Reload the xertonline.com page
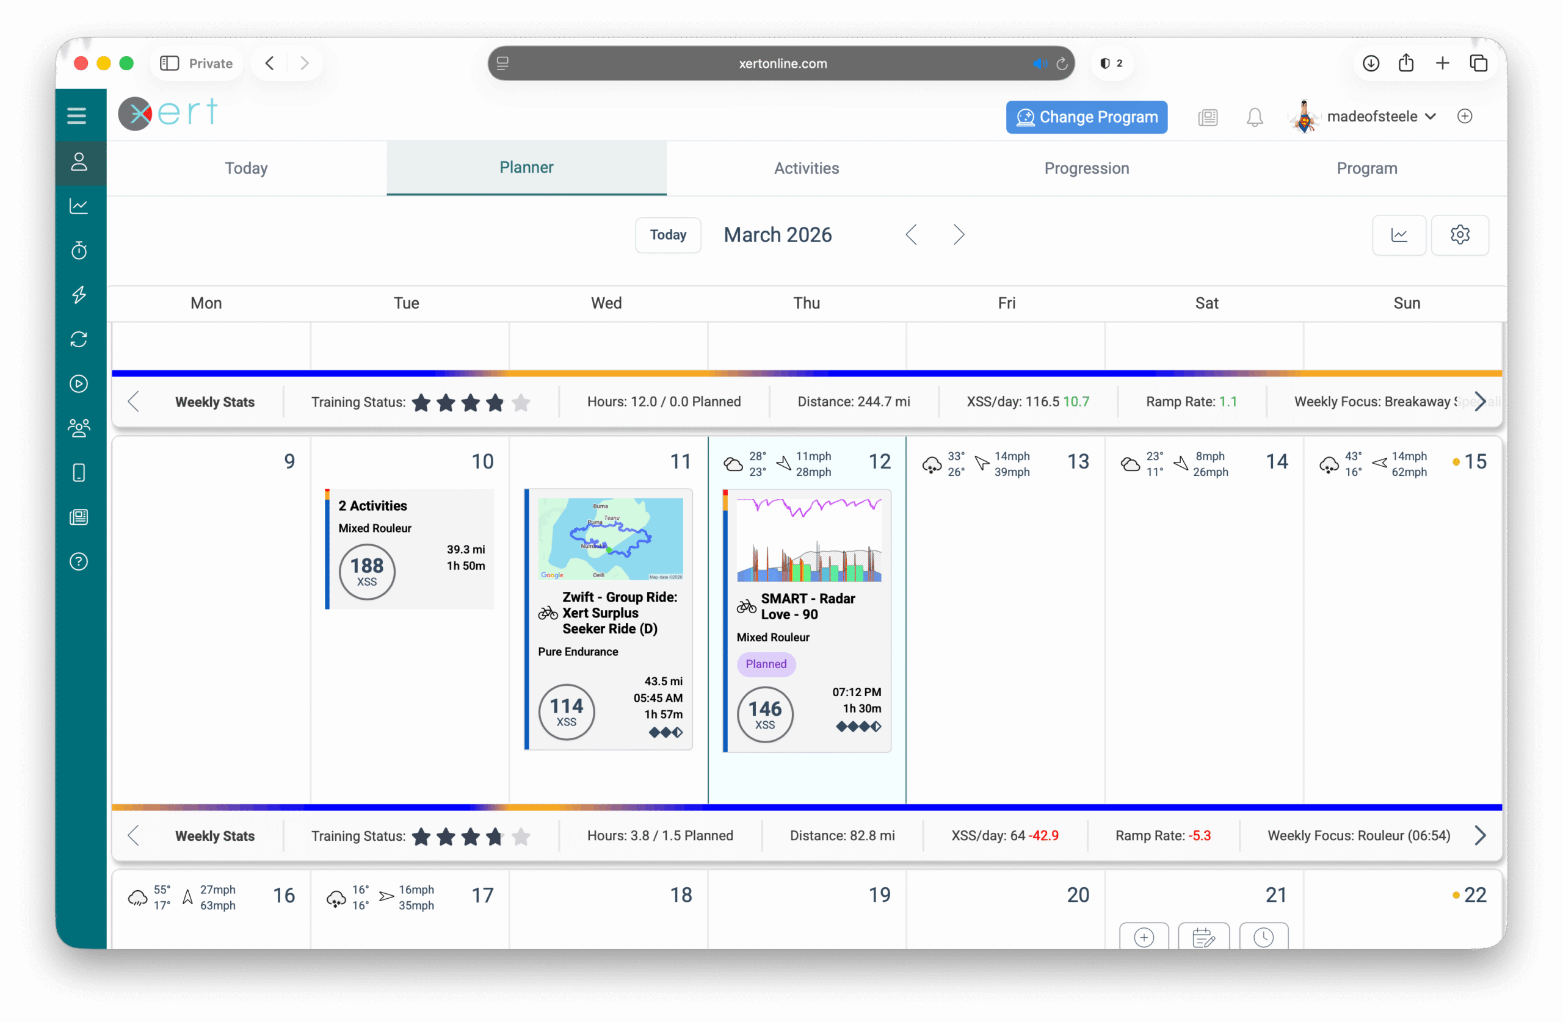The width and height of the screenshot is (1563, 1022). (x=1061, y=63)
